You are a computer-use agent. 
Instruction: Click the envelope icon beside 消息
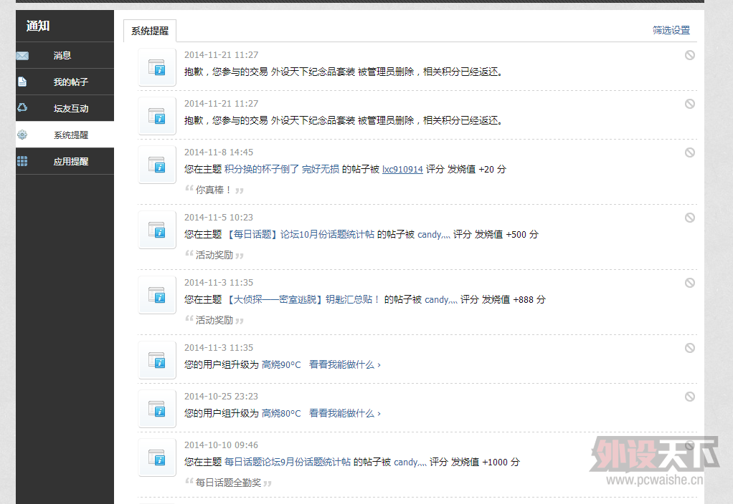click(22, 56)
